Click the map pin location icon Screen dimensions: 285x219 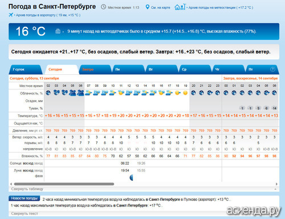coord(147,7)
